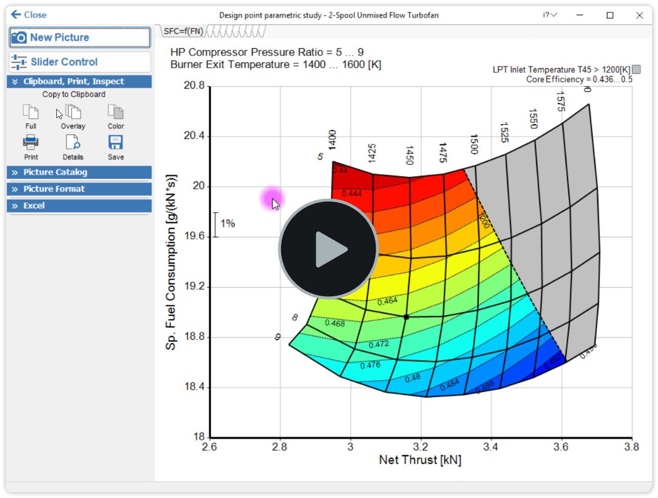The height and width of the screenshot is (498, 658).
Task: Select the SFC=f(FN) tab
Action: (183, 32)
